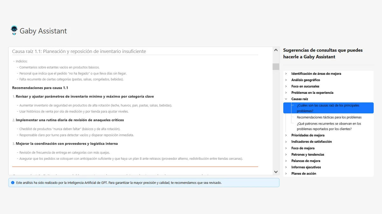Click the scroll up arrow of the analysis panel
The height and width of the screenshot is (214, 382).
click(276, 50)
